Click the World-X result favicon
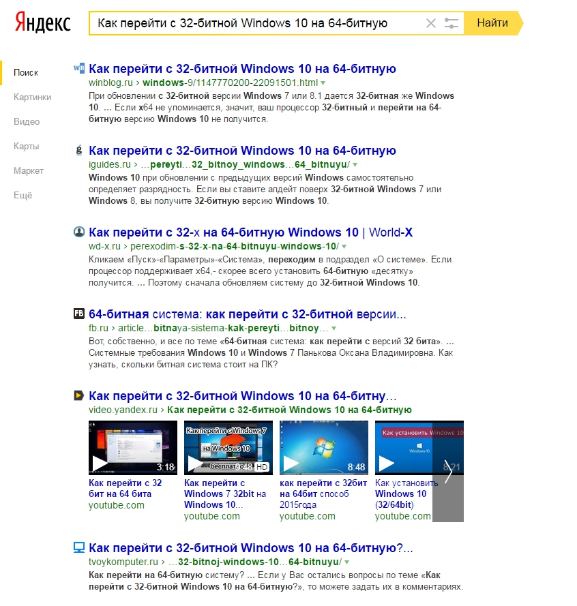This screenshot has height=606, width=577. (x=79, y=232)
